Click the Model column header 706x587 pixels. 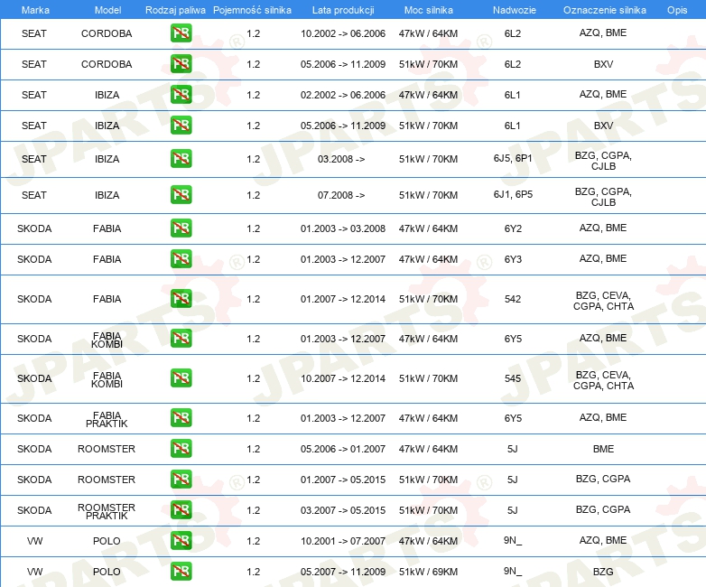107,10
